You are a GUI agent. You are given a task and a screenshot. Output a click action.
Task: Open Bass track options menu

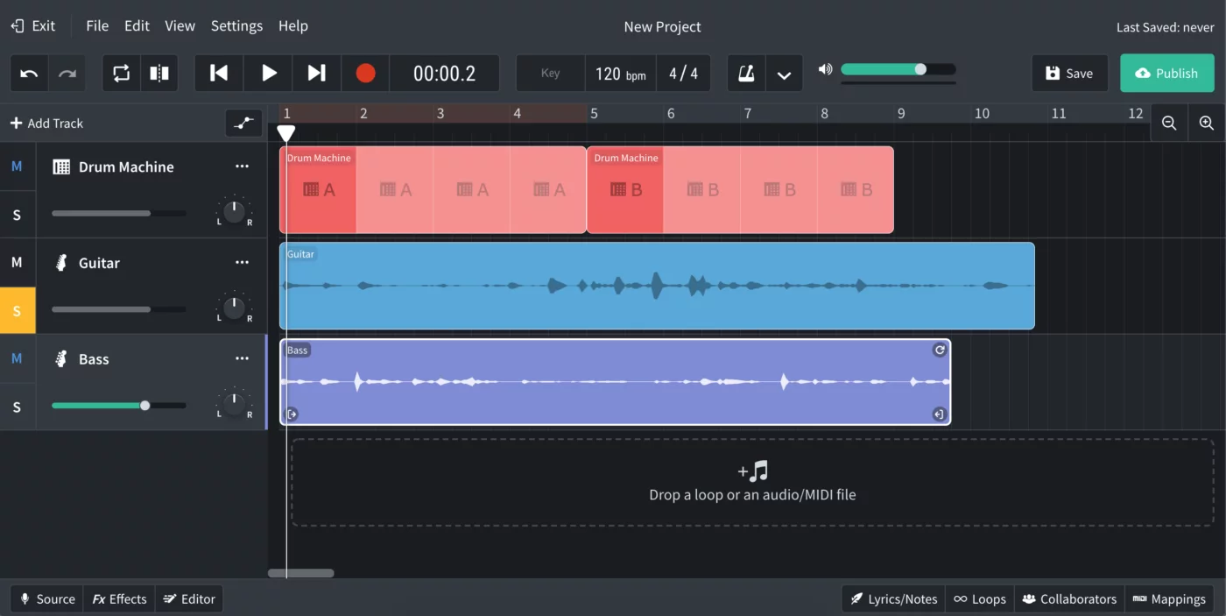pyautogui.click(x=242, y=358)
